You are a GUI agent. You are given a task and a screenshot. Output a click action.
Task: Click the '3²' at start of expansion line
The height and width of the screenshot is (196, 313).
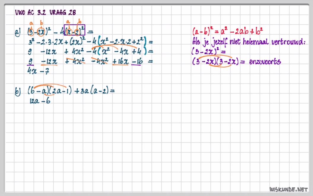coord(31,41)
